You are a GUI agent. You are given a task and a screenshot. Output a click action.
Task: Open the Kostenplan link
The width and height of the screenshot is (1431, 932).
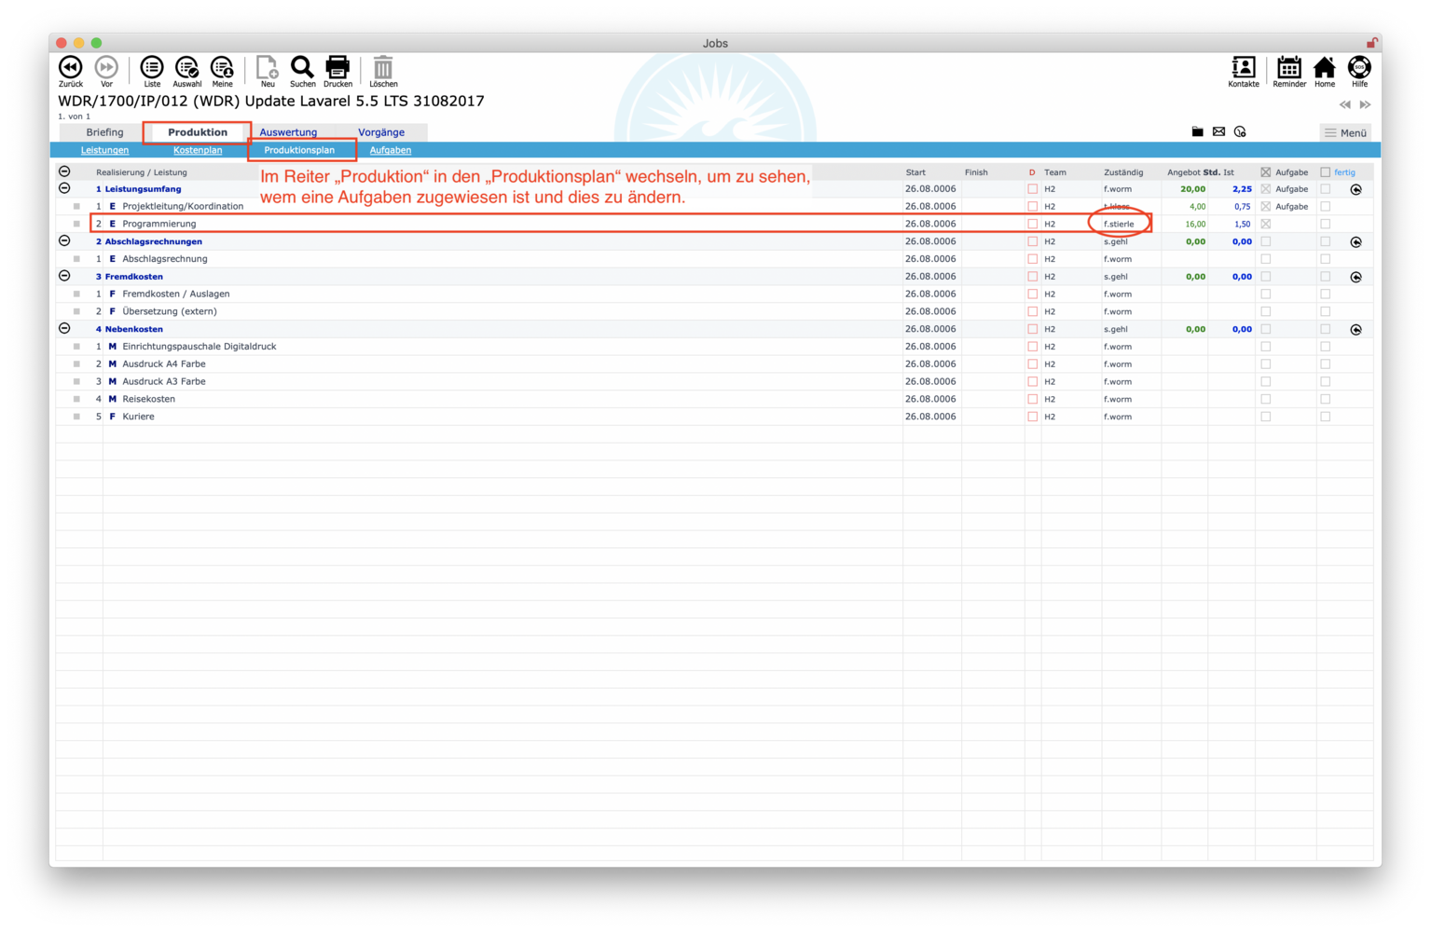click(x=198, y=150)
